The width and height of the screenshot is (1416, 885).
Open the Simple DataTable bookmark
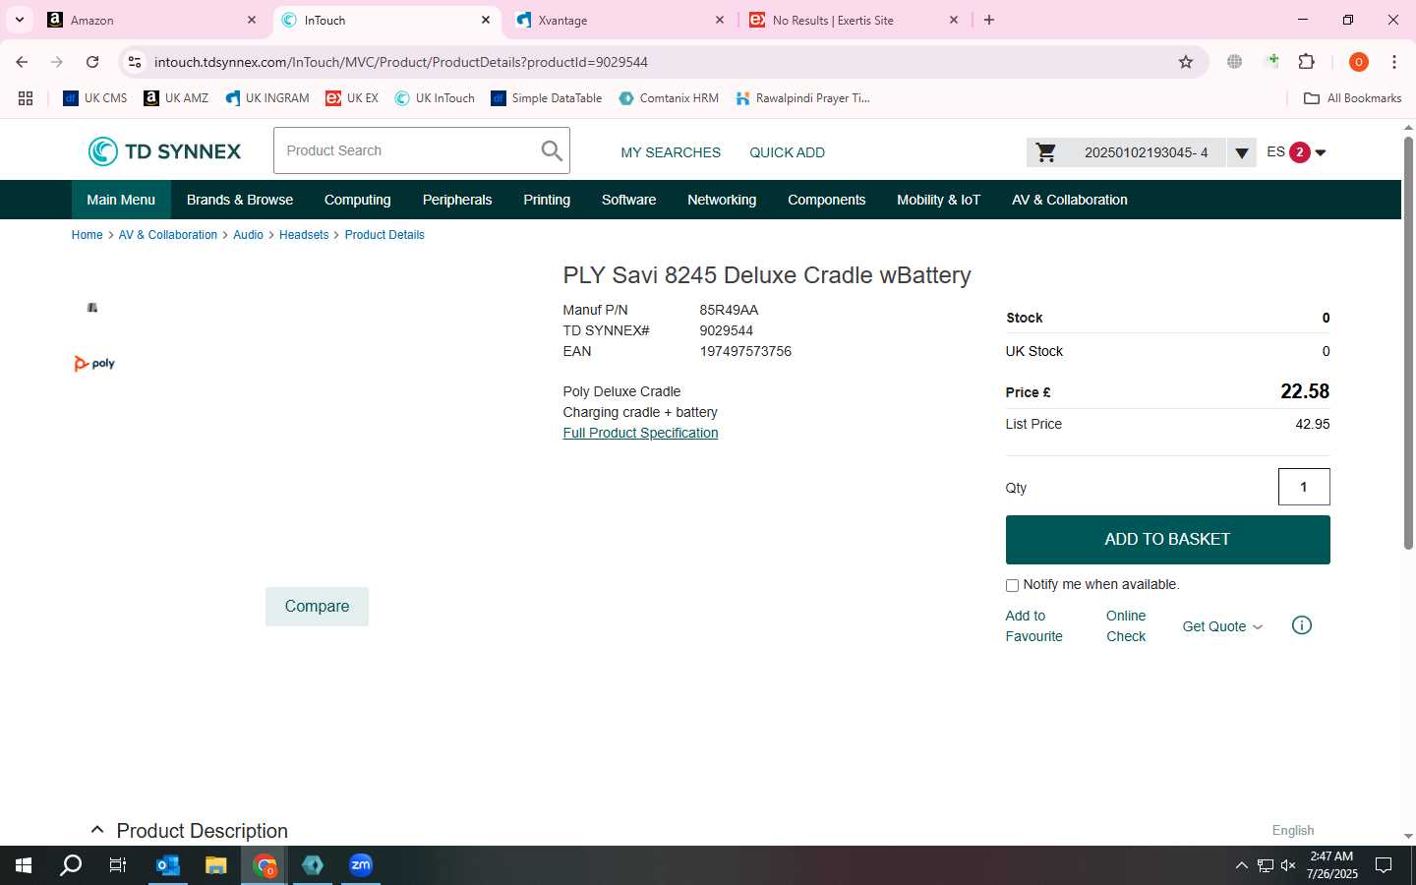(547, 98)
